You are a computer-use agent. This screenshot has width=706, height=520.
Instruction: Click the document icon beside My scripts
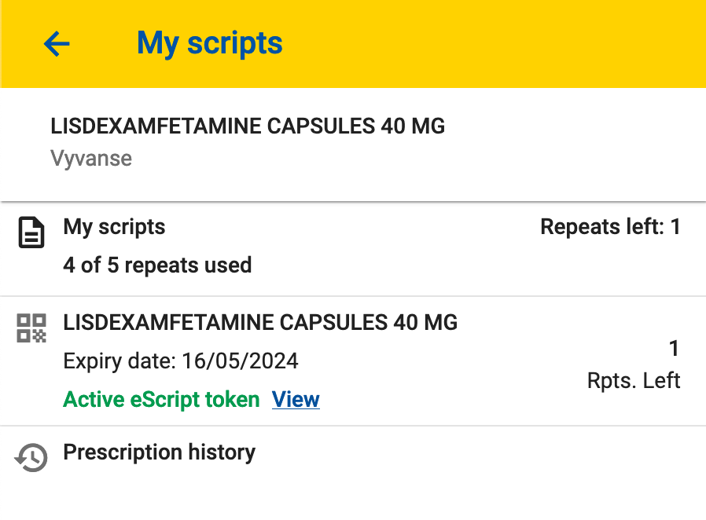point(31,234)
